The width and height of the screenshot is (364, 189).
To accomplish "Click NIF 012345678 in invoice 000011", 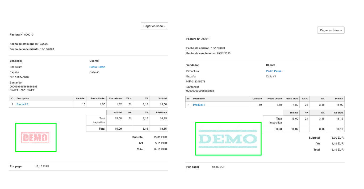I will pyautogui.click(x=196, y=82).
